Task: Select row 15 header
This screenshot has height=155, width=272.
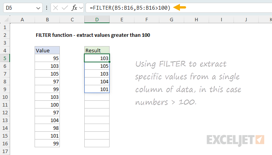Action: [5, 136]
